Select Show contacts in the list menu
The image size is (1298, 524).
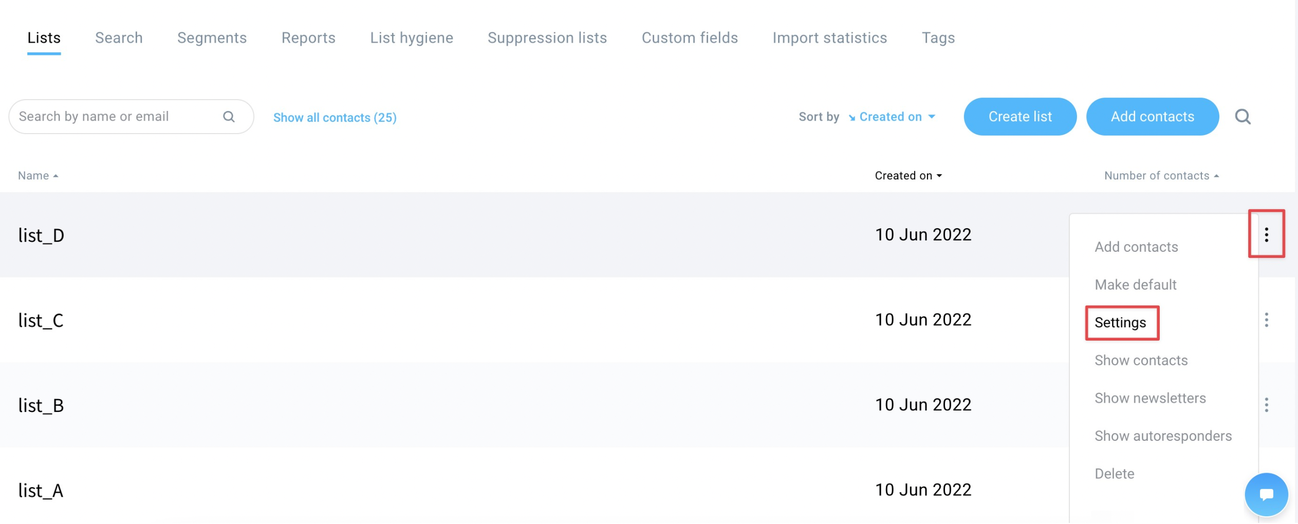tap(1141, 360)
